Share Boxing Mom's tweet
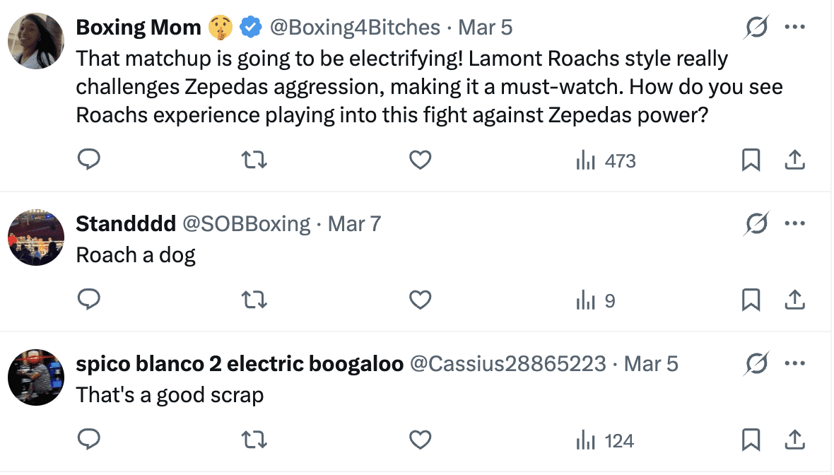The width and height of the screenshot is (834, 475). click(795, 161)
